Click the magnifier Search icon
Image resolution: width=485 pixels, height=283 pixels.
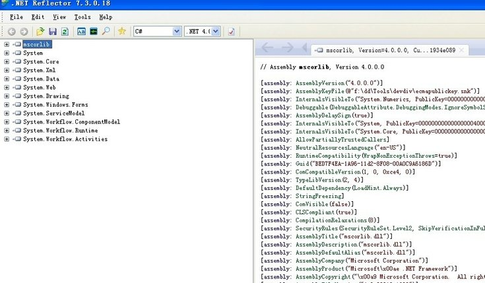[x=106, y=31]
